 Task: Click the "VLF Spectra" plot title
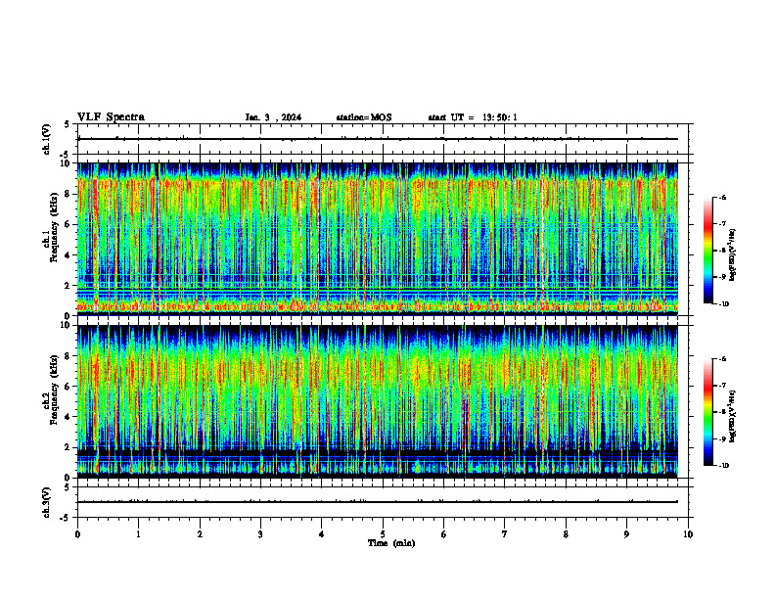coord(111,117)
